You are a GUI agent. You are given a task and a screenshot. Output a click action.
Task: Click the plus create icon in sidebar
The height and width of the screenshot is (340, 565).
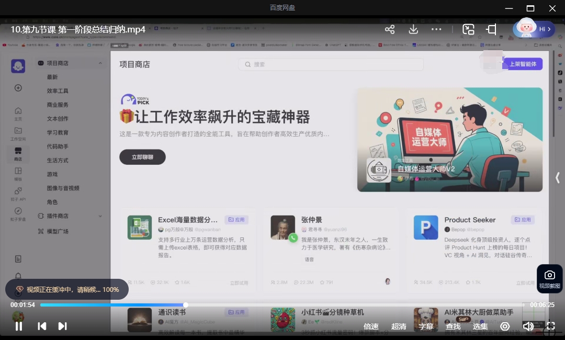[18, 88]
